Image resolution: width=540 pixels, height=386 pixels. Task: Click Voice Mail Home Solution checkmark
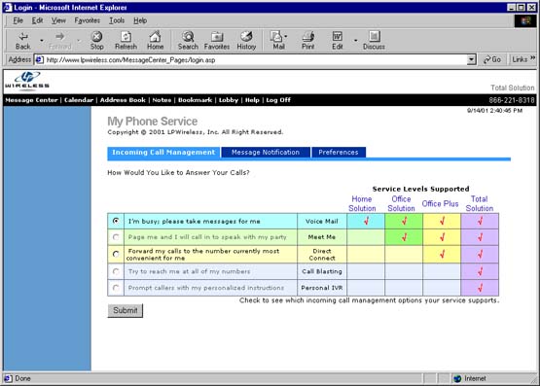tap(366, 221)
